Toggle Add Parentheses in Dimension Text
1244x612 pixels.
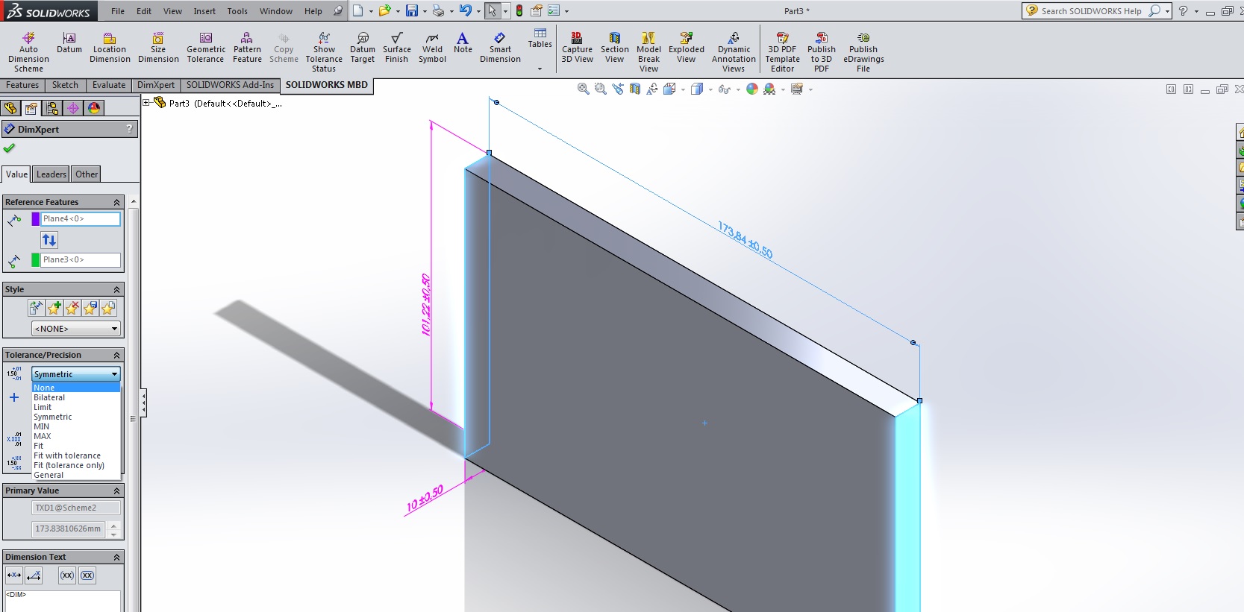67,575
